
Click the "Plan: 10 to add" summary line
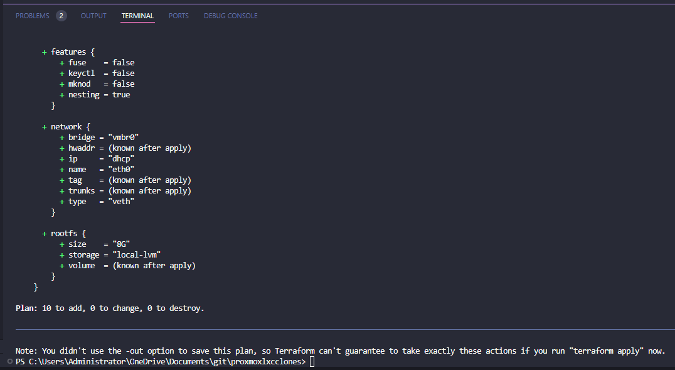click(x=110, y=308)
